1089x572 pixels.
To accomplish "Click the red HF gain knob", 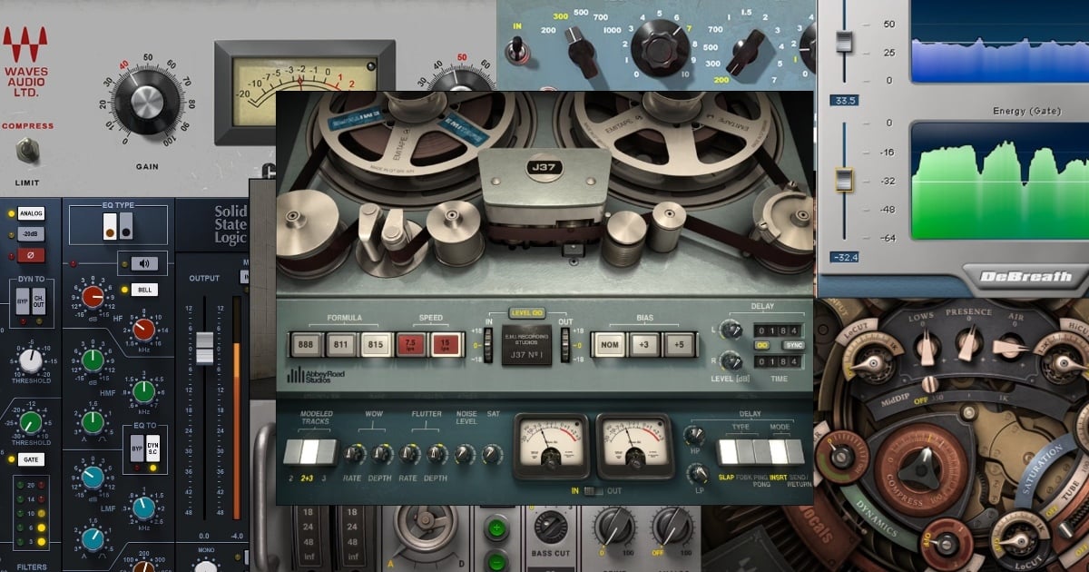I will (93, 296).
